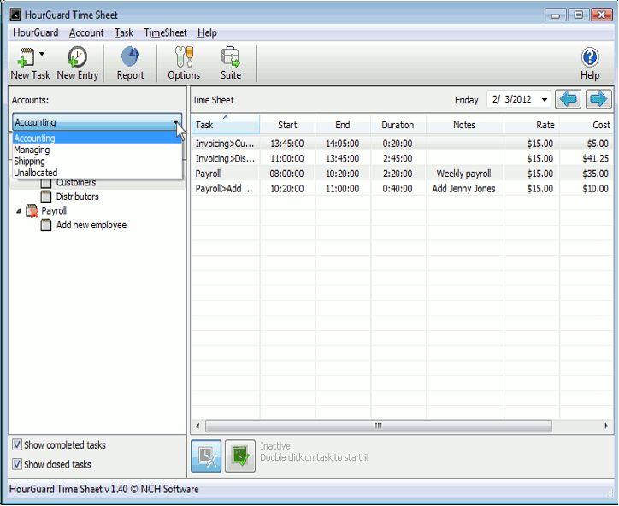619x506 pixels.
Task: Select Shipping in the accounts list
Action: 97,162
